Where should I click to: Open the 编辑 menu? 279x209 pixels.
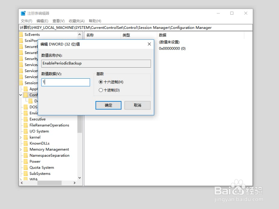pos(42,21)
